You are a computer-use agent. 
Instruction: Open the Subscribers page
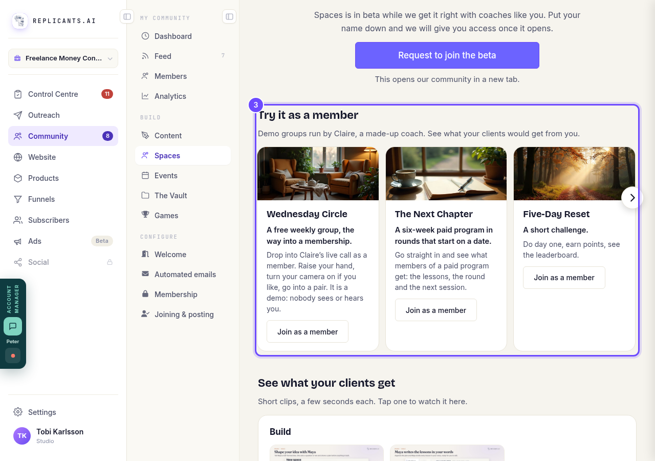[x=63, y=220]
